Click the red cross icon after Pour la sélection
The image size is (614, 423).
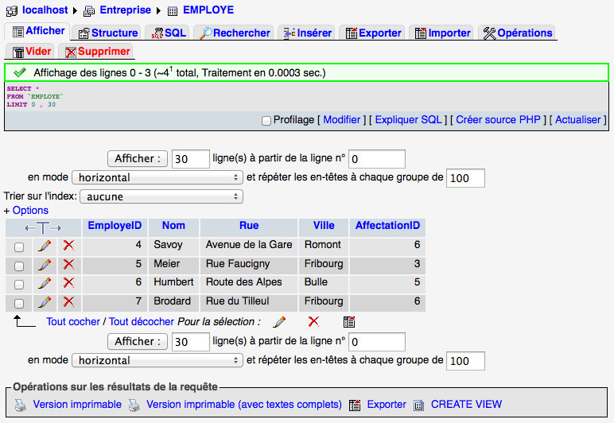[x=313, y=322]
